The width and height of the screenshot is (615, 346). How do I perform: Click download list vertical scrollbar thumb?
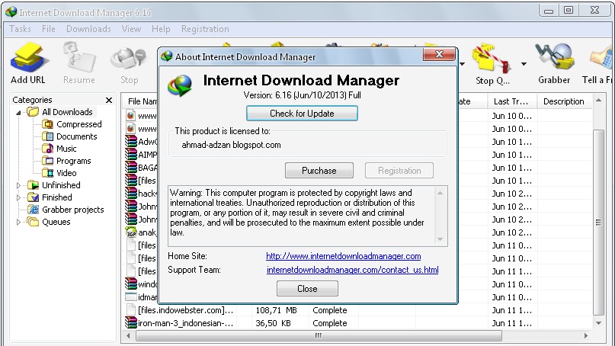coord(598,222)
